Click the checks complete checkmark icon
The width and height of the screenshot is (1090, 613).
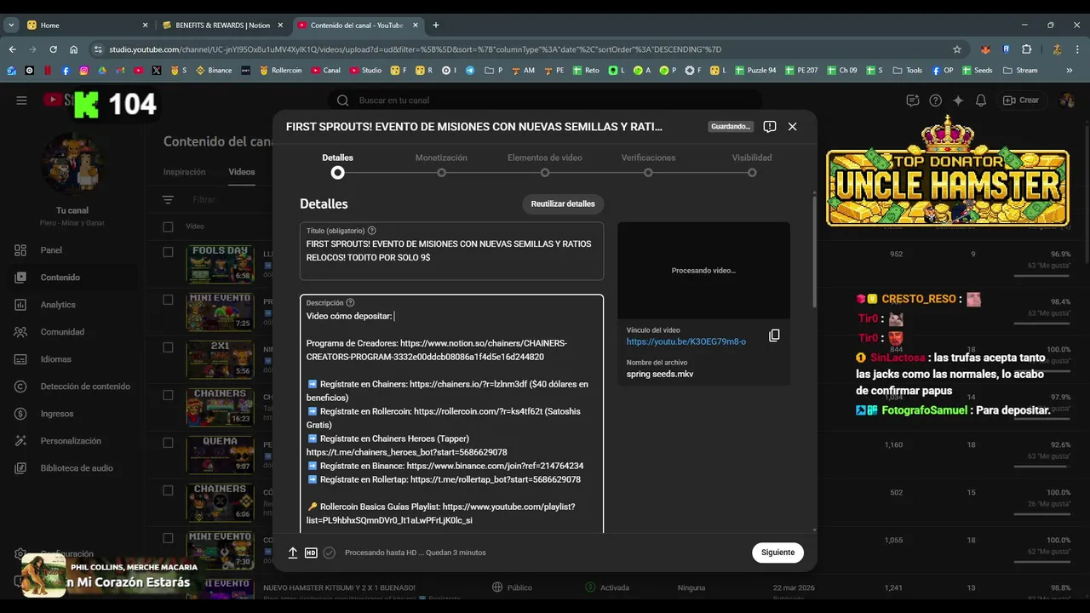tap(330, 553)
